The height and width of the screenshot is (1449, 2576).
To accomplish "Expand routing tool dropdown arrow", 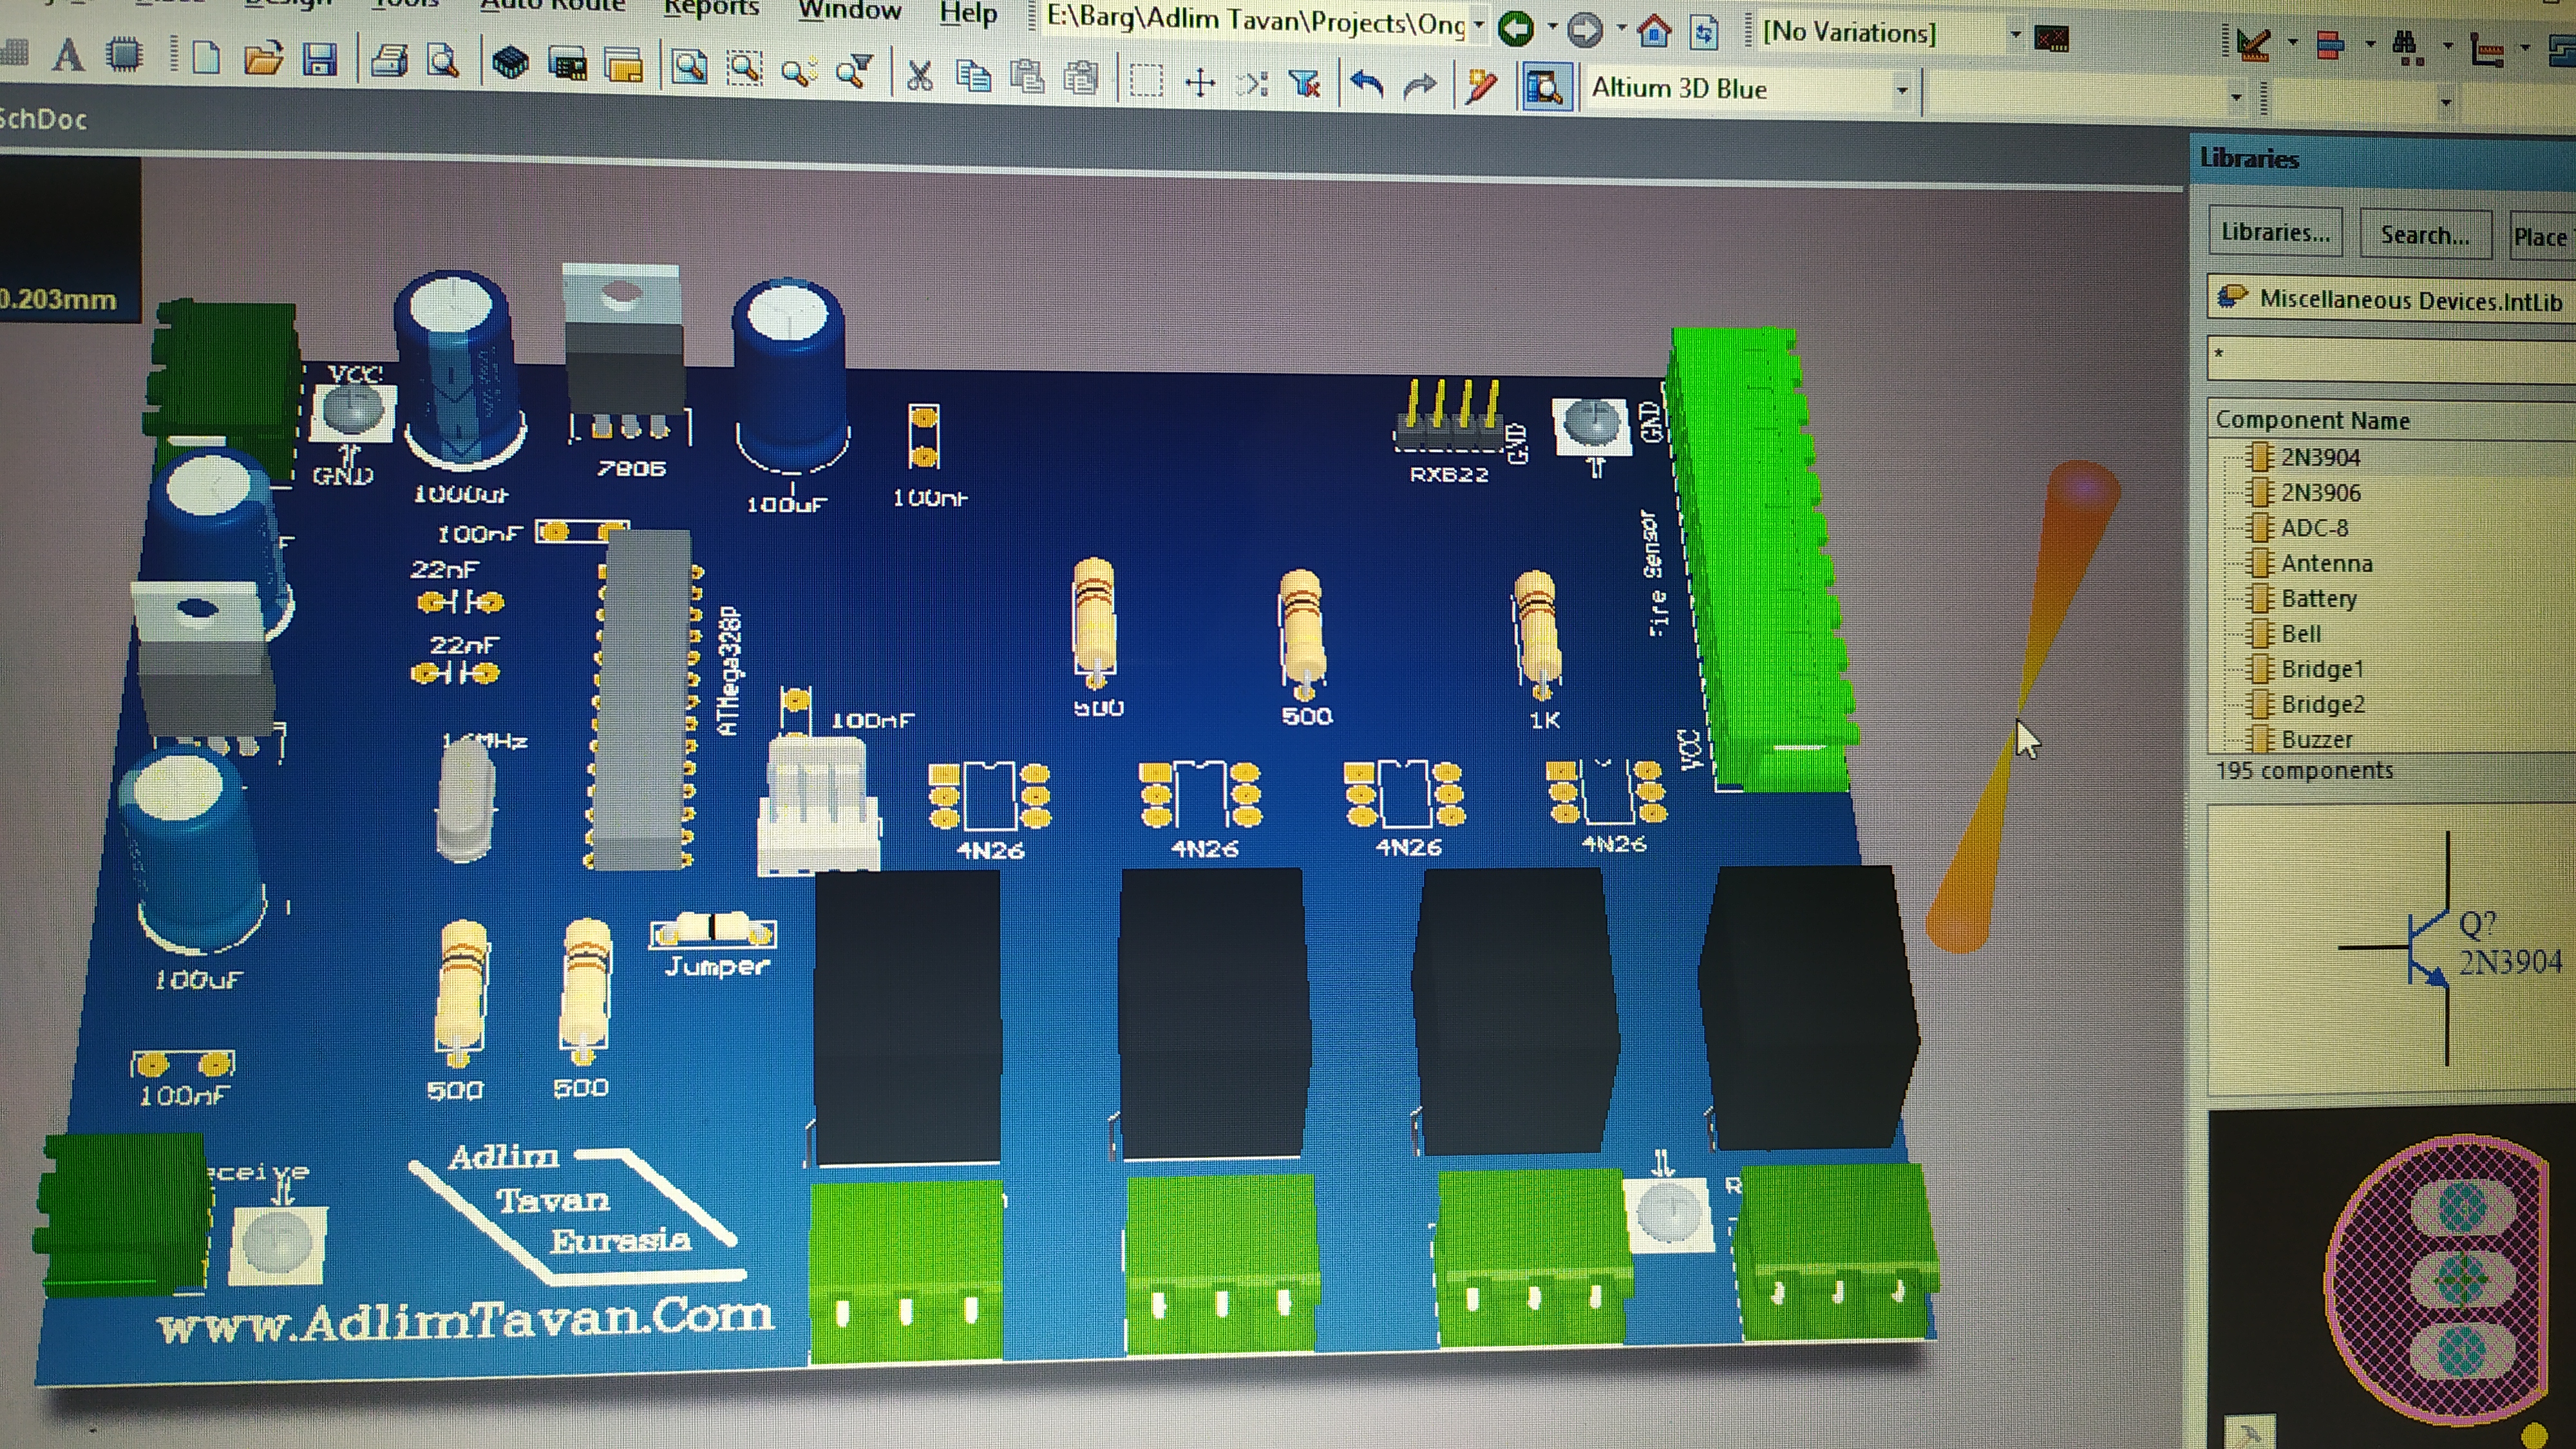I will click(x=2292, y=43).
